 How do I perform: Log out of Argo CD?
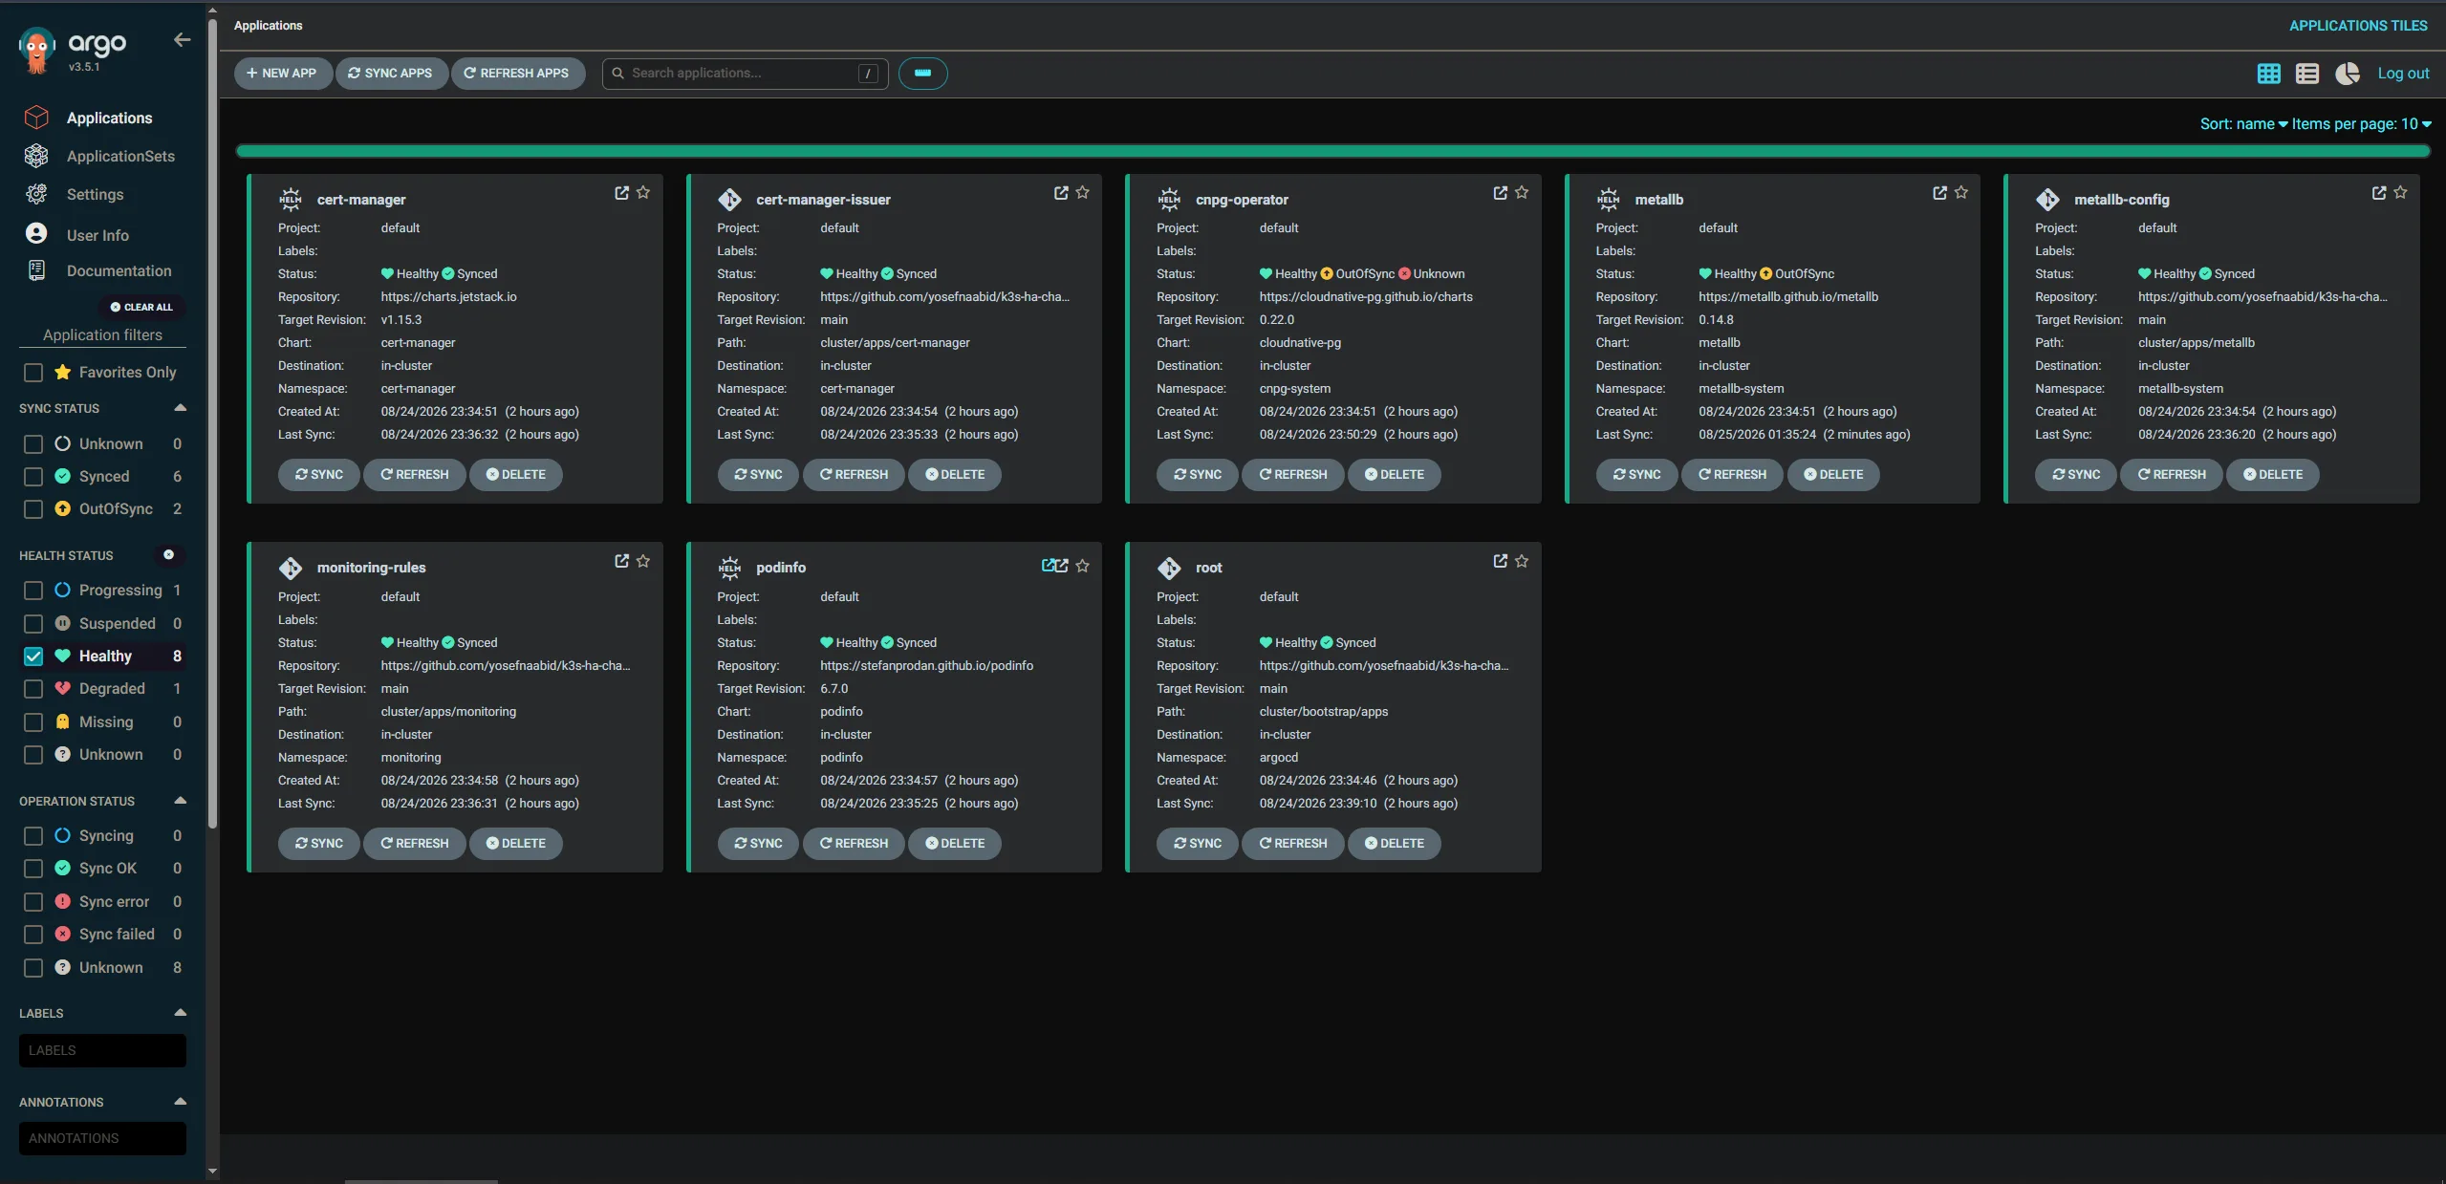click(2403, 74)
